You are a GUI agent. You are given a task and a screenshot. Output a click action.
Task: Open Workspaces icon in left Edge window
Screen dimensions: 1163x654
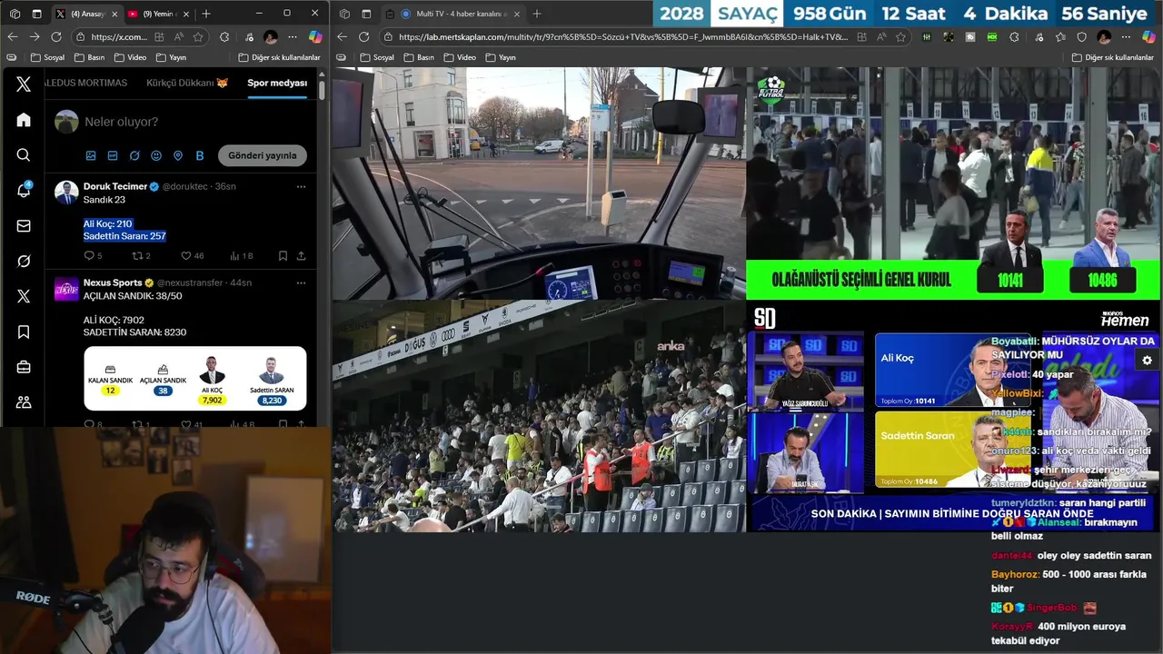[15, 14]
